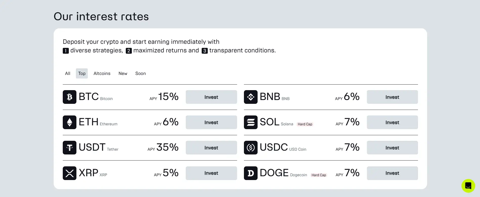The image size is (480, 197).
Task: Hit the Invest button for Dogecoin
Action: pyautogui.click(x=392, y=173)
